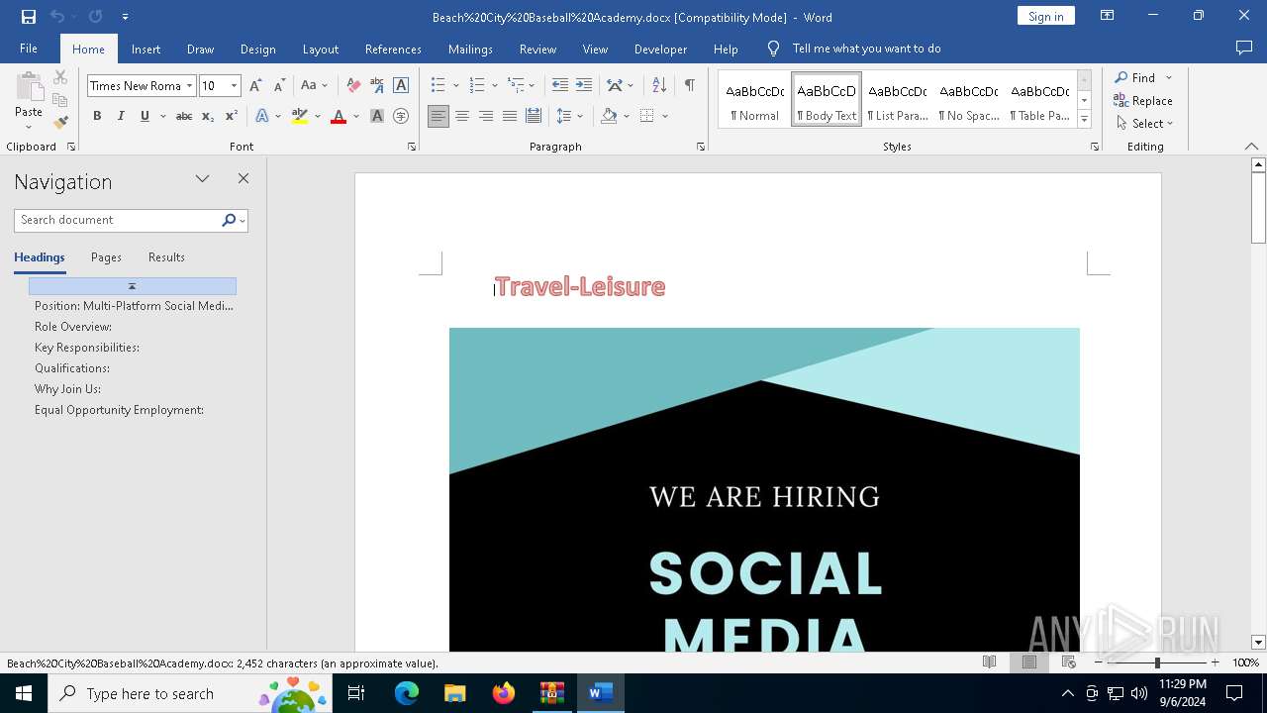Click the Character Shading icon
This screenshot has width=1267, height=713.
click(377, 116)
